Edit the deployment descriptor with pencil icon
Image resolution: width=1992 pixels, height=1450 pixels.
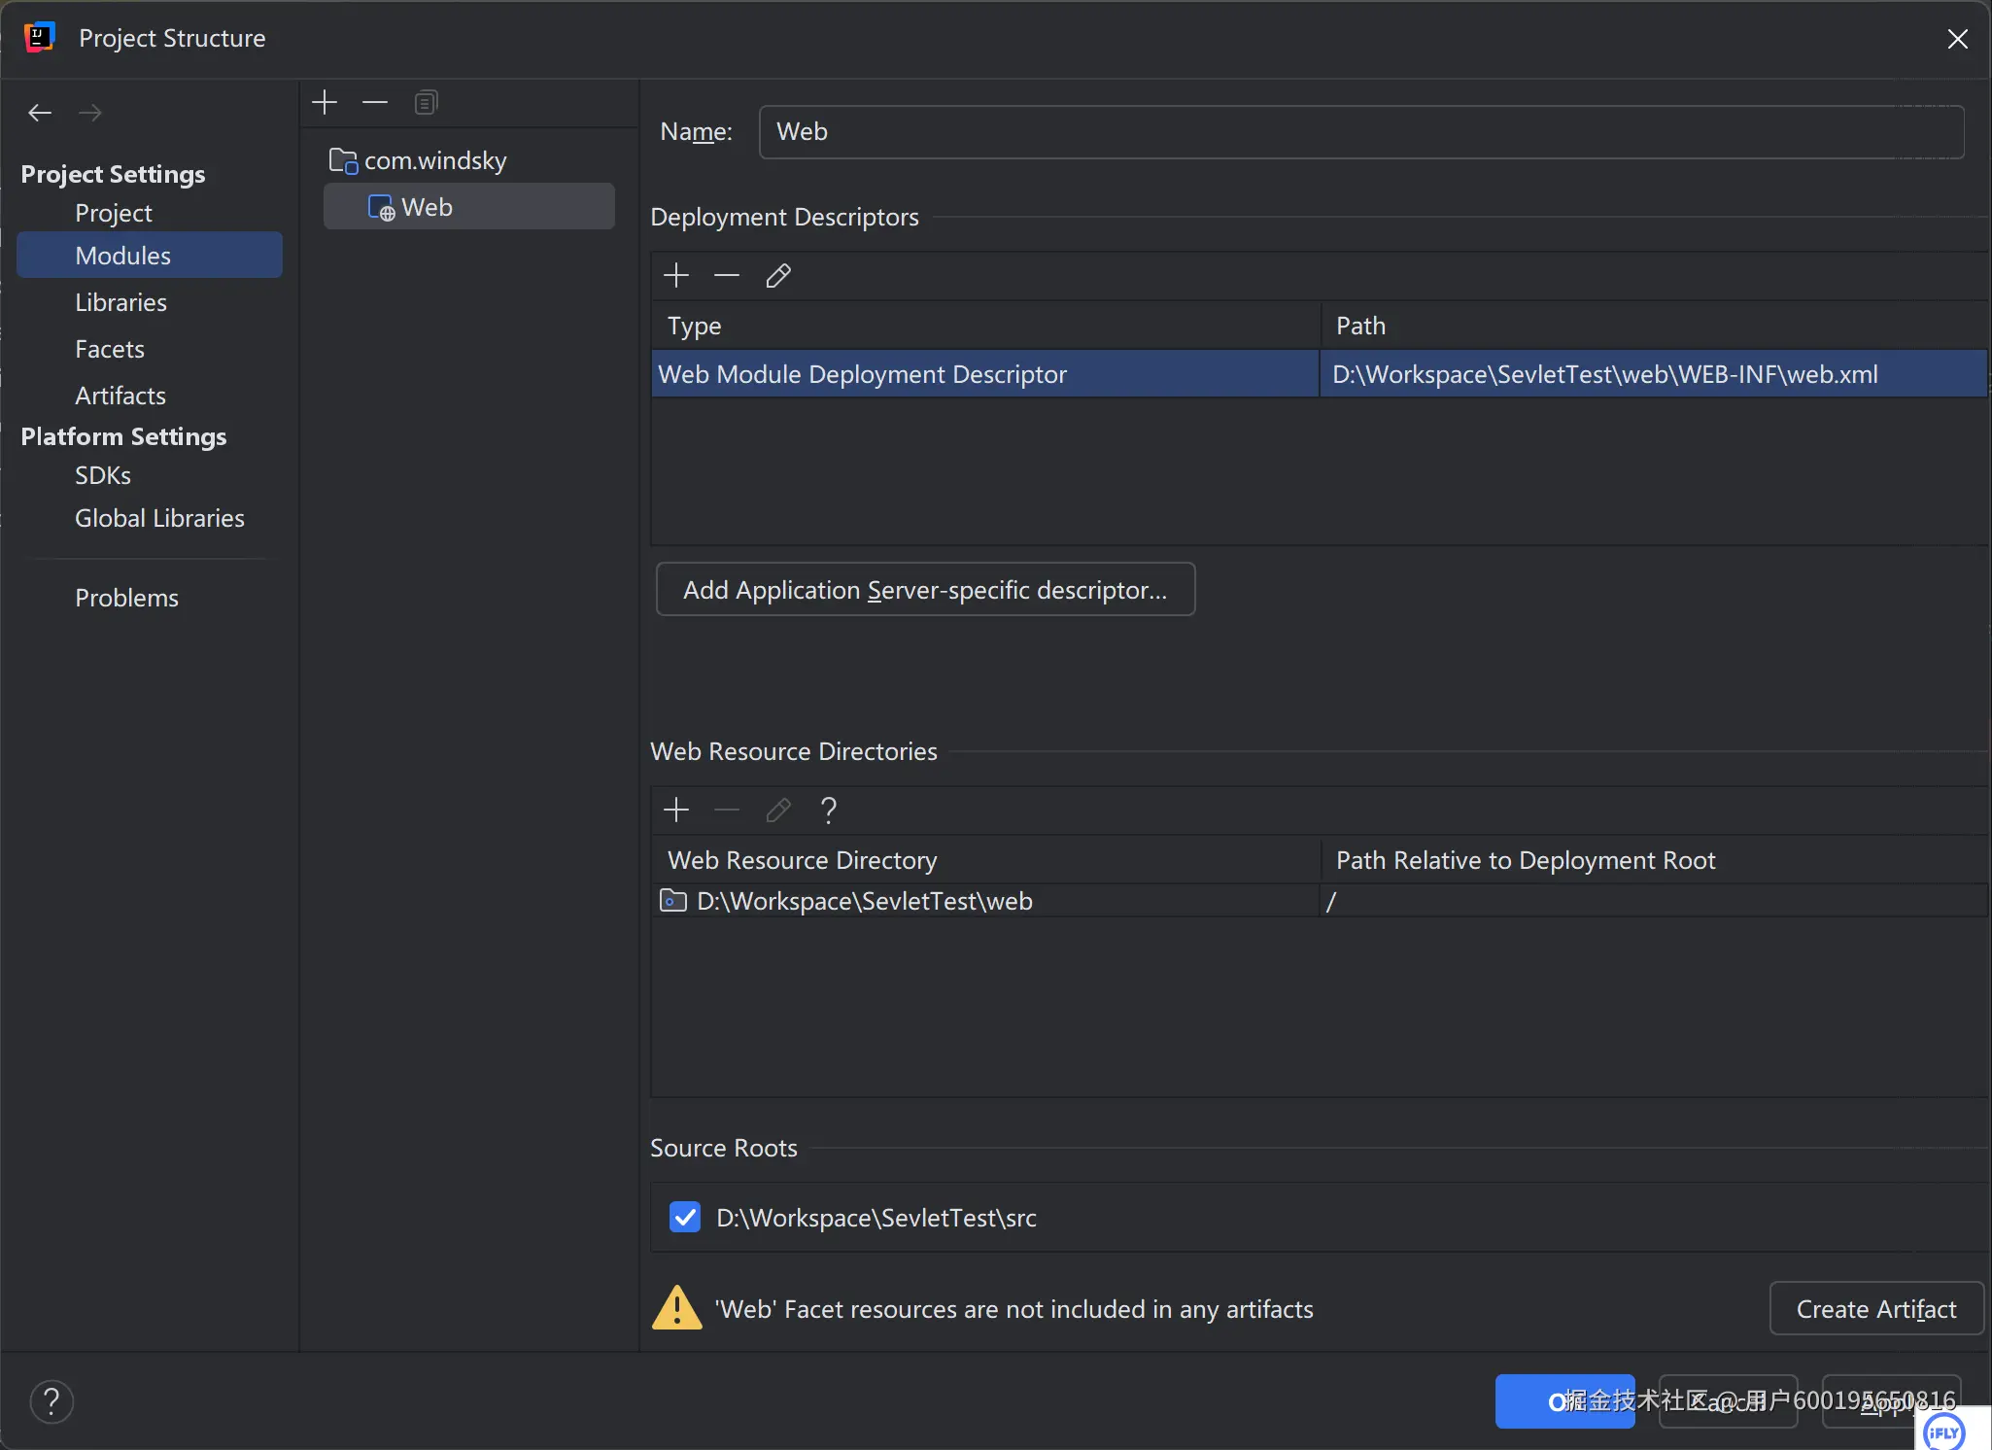coord(778,276)
